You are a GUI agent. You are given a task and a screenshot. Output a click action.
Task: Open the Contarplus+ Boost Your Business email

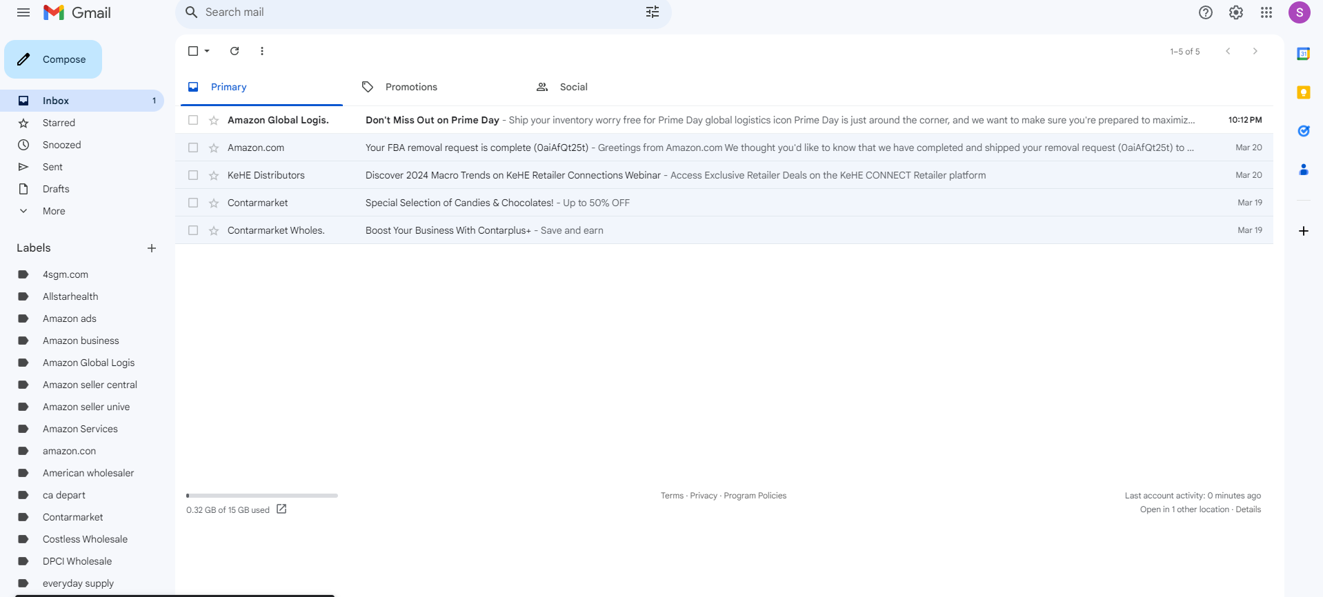coord(724,230)
